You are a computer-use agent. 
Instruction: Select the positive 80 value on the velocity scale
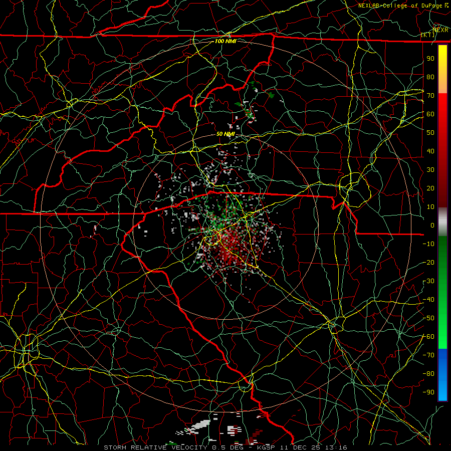tap(430, 77)
